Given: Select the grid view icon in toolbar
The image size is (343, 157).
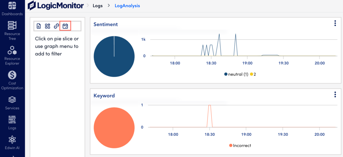Looking at the screenshot, I should pos(48,26).
